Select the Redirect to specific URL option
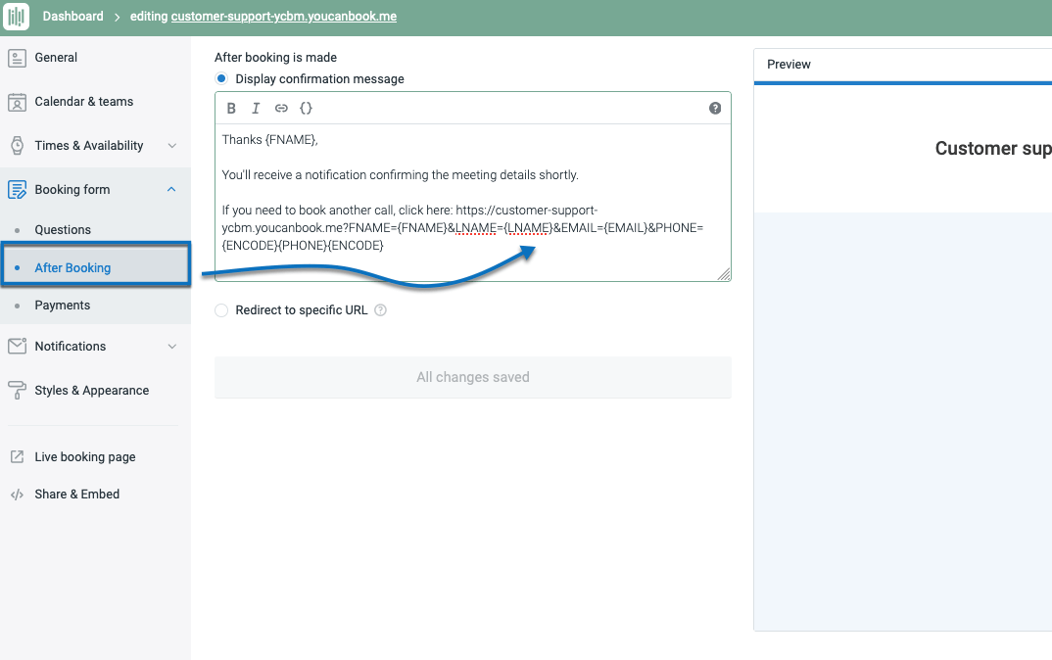This screenshot has height=660, width=1052. pyautogui.click(x=220, y=309)
